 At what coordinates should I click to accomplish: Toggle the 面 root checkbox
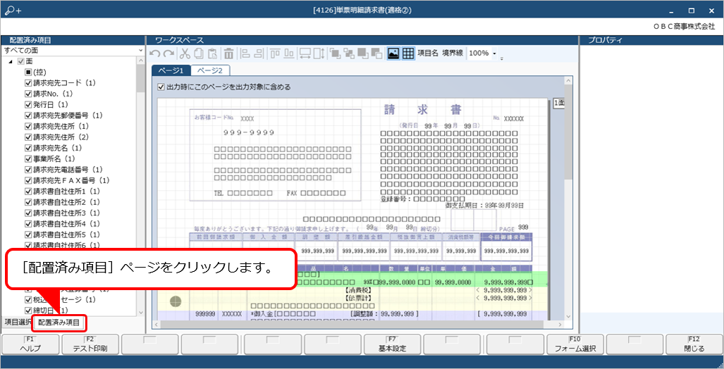coord(20,61)
